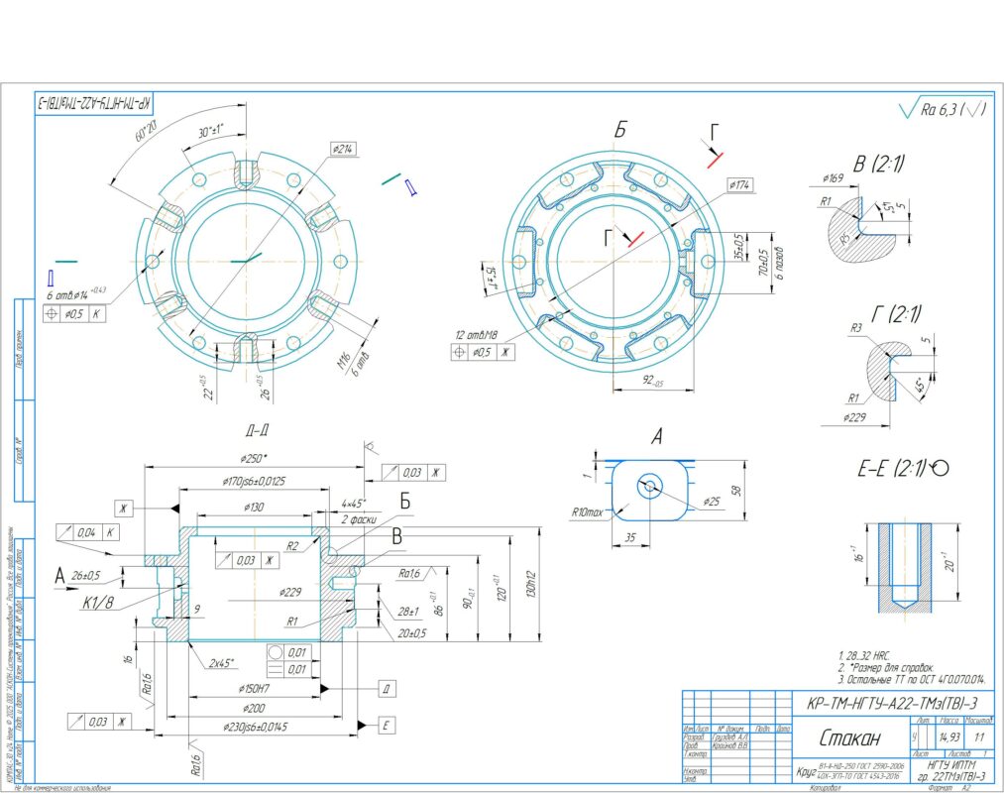Select the 'ø170js6±0,0125' dimension
The width and height of the screenshot is (1004, 793).
tap(254, 481)
